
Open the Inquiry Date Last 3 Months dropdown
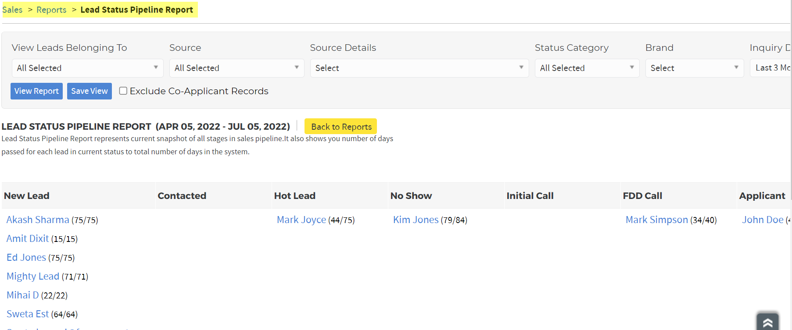[x=770, y=68]
